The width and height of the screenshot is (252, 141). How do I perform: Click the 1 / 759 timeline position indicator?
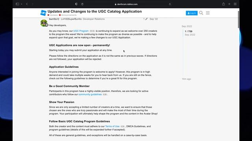(x=188, y=31)
